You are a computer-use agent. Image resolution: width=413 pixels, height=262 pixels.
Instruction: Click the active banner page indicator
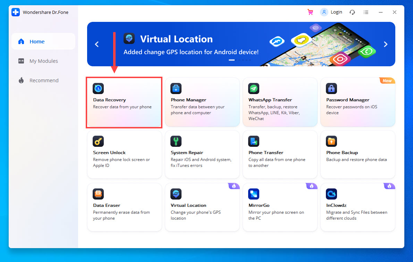click(231, 60)
